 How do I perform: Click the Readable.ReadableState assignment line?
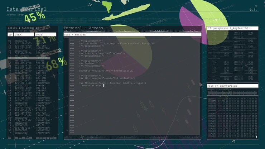click(x=106, y=71)
